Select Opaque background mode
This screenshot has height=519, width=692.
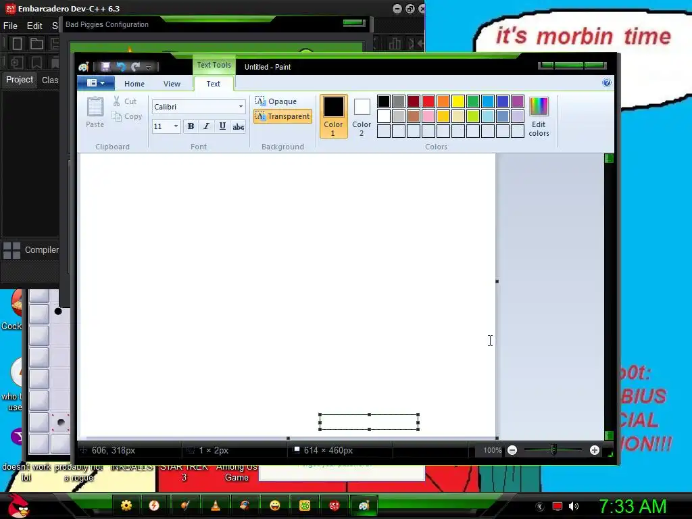276,101
